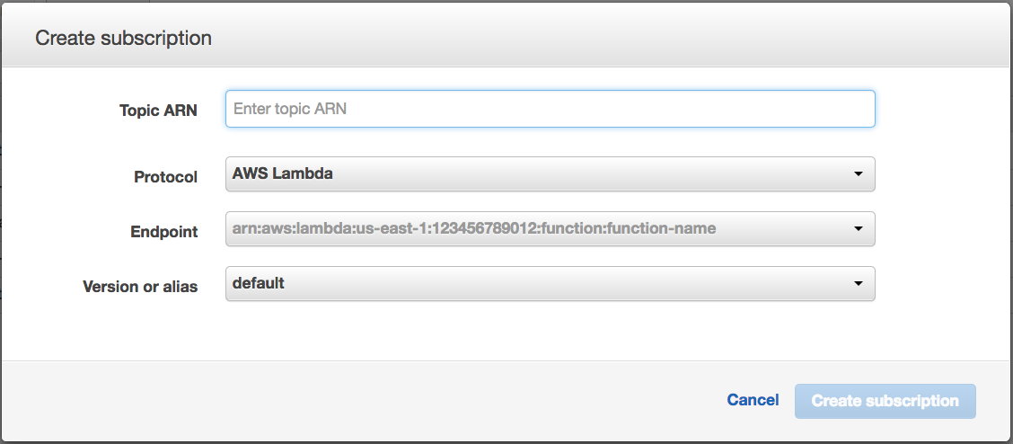
Task: Click the Endpoint field label
Action: pyautogui.click(x=163, y=232)
